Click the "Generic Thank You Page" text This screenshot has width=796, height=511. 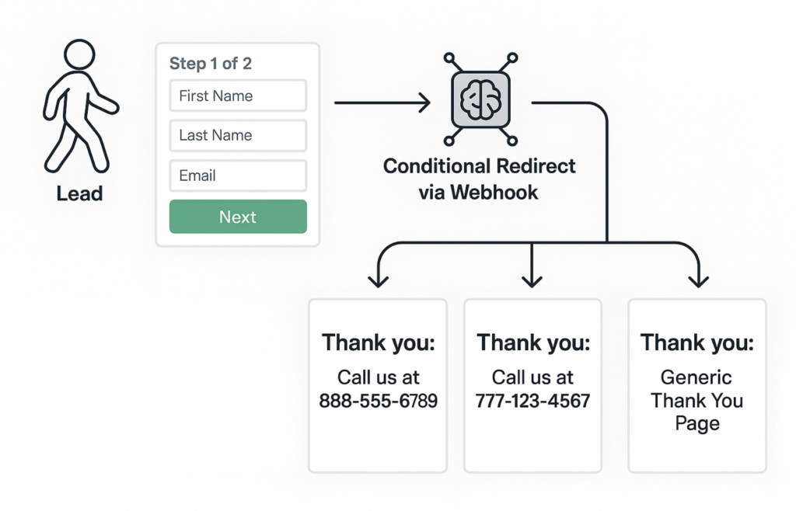click(x=696, y=401)
